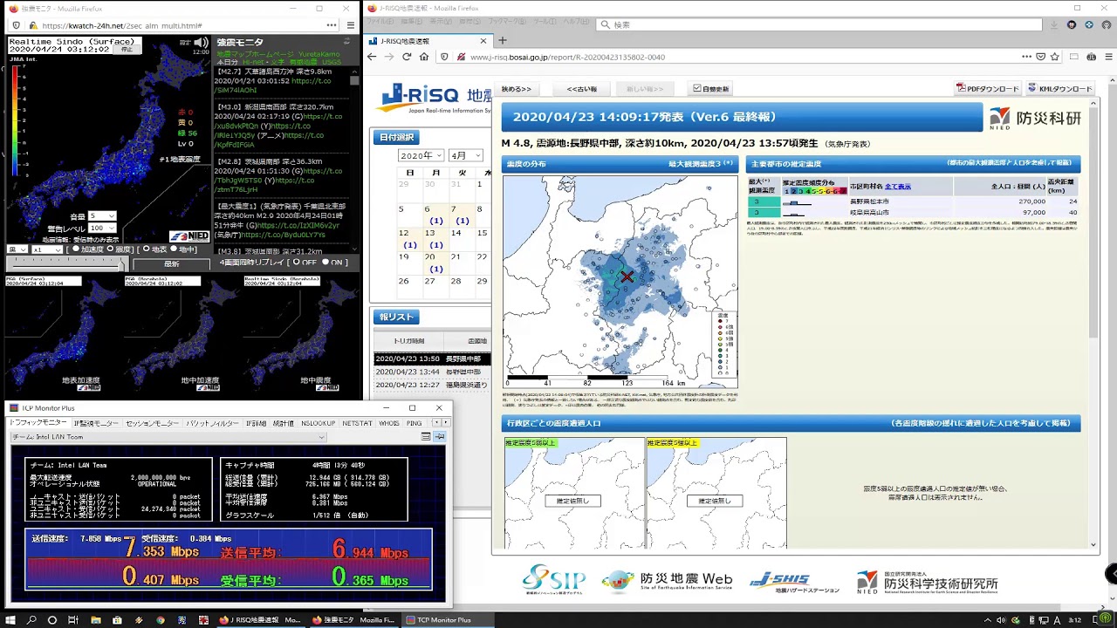Pin the TCP Monitor Plus window

click(440, 436)
